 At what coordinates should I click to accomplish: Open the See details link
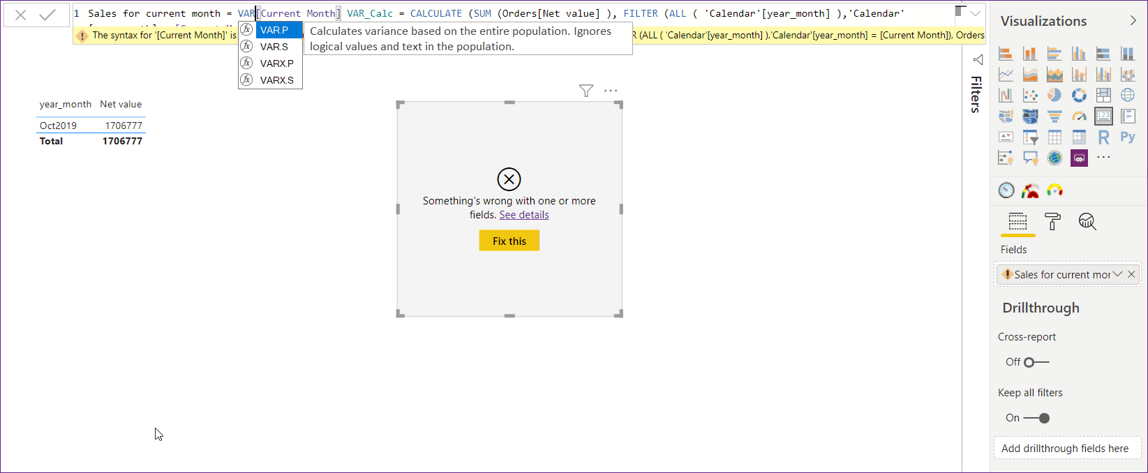[523, 215]
